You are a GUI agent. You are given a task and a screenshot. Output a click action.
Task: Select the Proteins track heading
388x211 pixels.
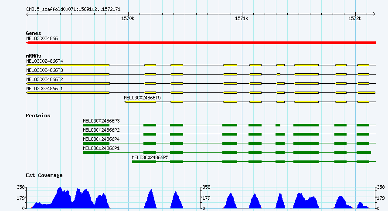point(38,116)
